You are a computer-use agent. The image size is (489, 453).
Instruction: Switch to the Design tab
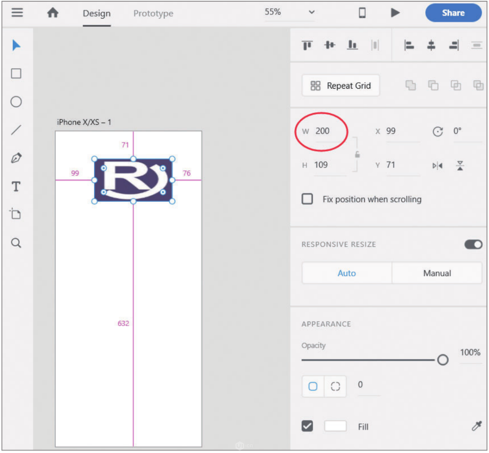pyautogui.click(x=96, y=14)
